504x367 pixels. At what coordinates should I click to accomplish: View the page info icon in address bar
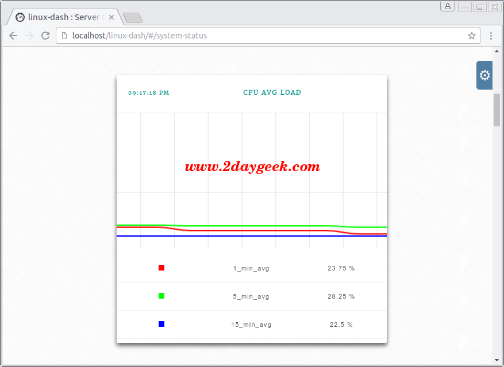[64, 36]
